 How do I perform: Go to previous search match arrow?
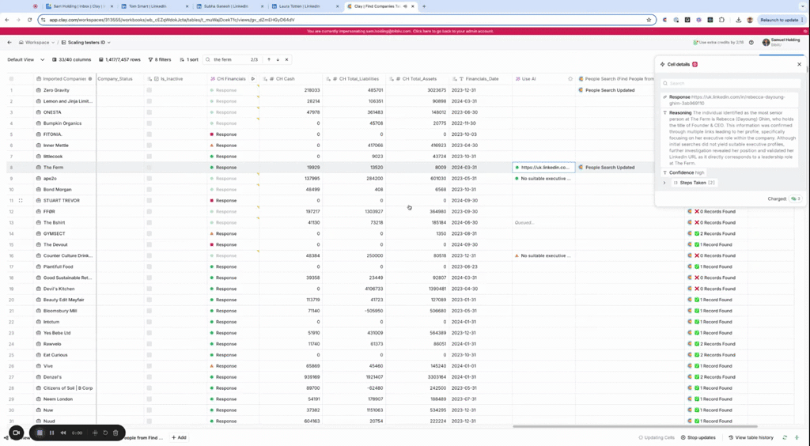[x=268, y=59]
